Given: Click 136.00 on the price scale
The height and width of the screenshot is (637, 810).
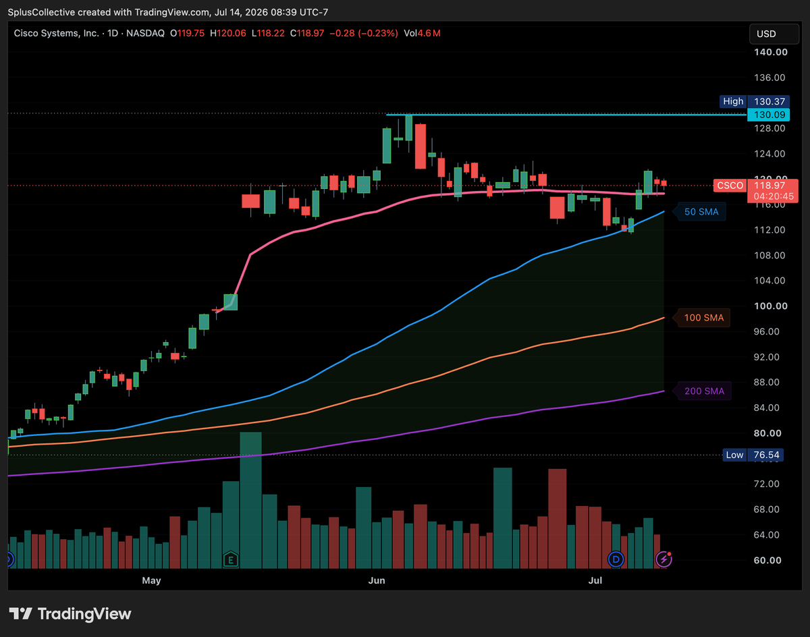Looking at the screenshot, I should click(770, 78).
